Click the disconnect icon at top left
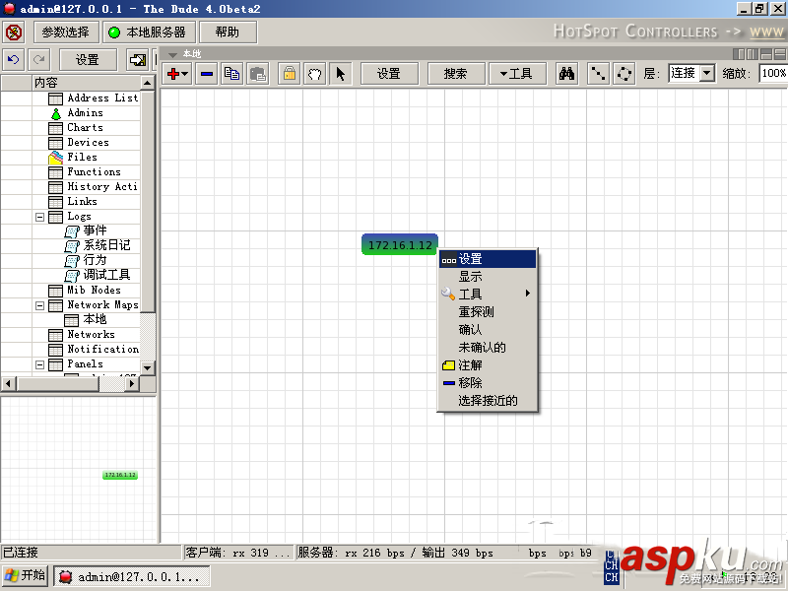 (x=14, y=33)
